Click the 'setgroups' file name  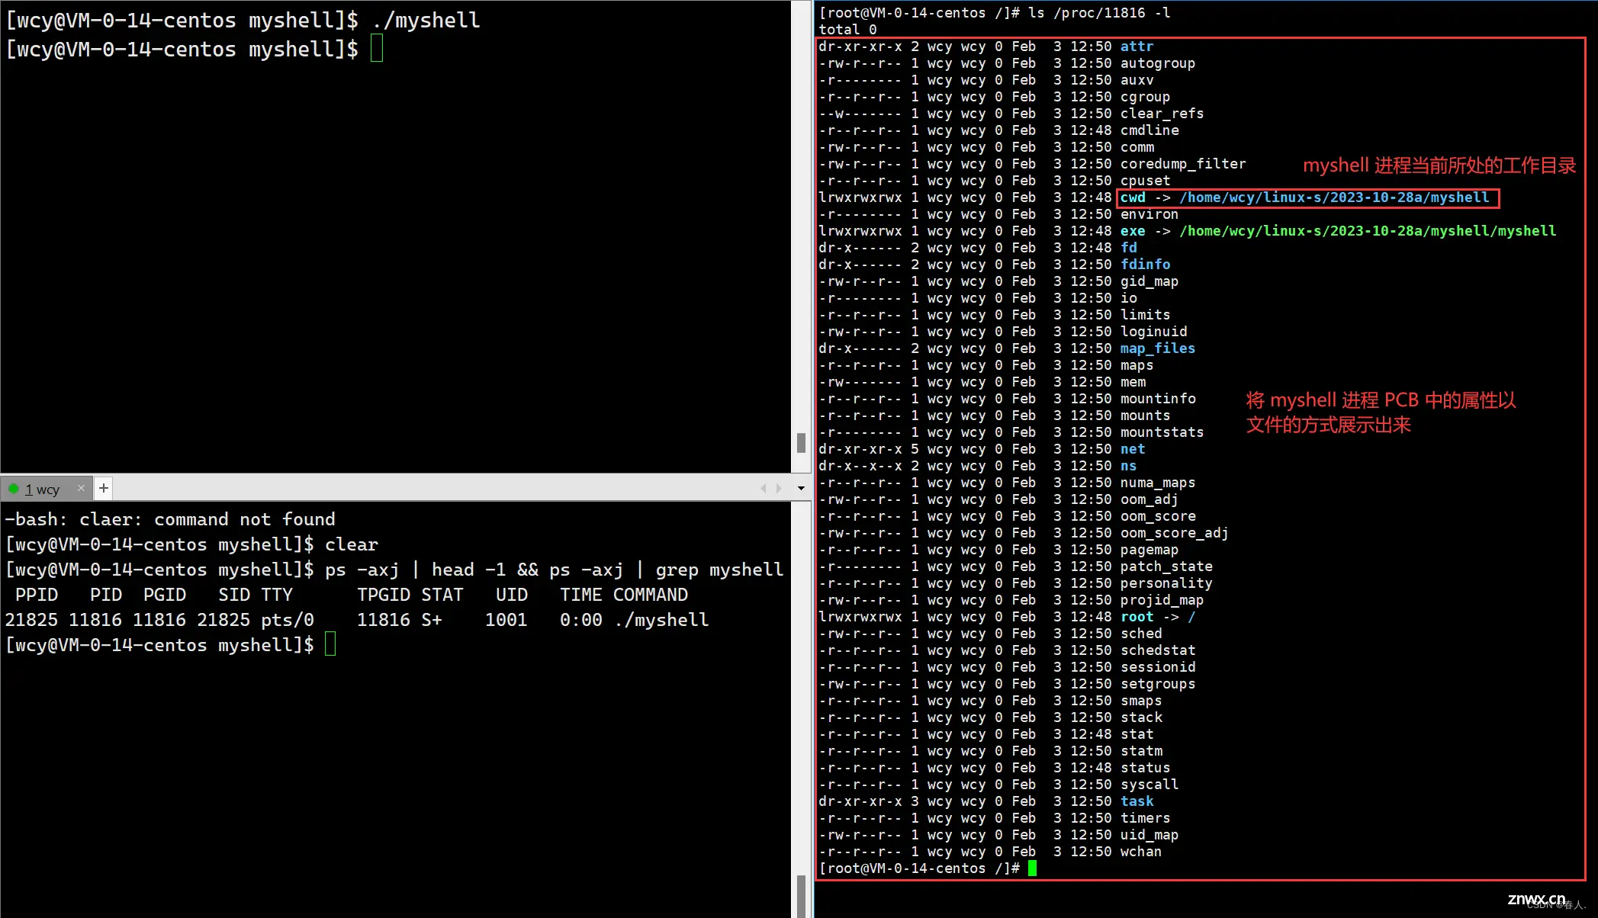pyautogui.click(x=1157, y=684)
